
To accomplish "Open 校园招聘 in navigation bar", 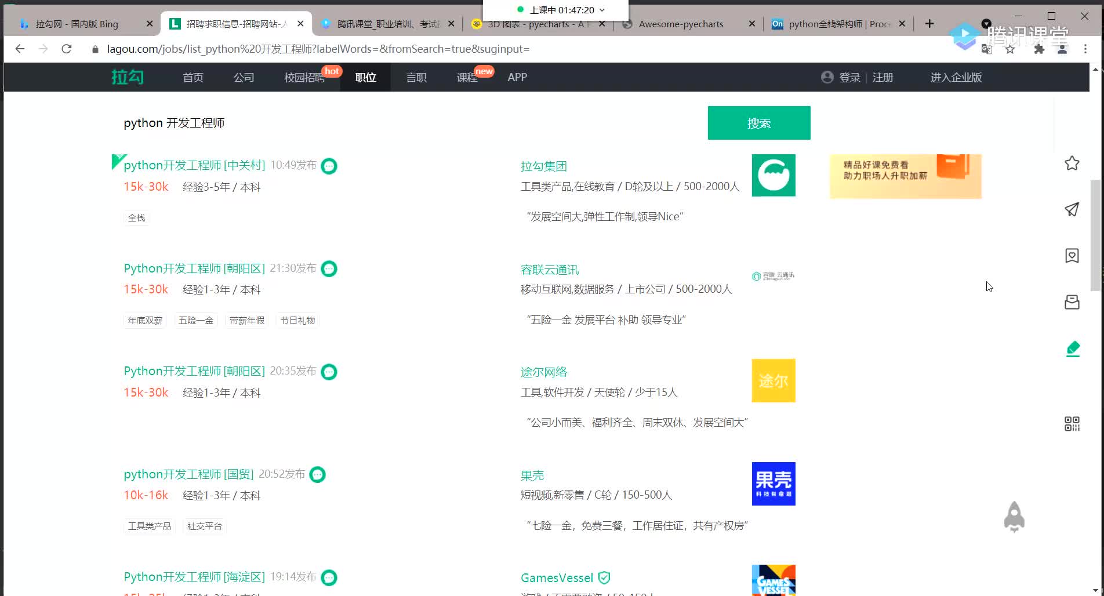I will click(304, 78).
